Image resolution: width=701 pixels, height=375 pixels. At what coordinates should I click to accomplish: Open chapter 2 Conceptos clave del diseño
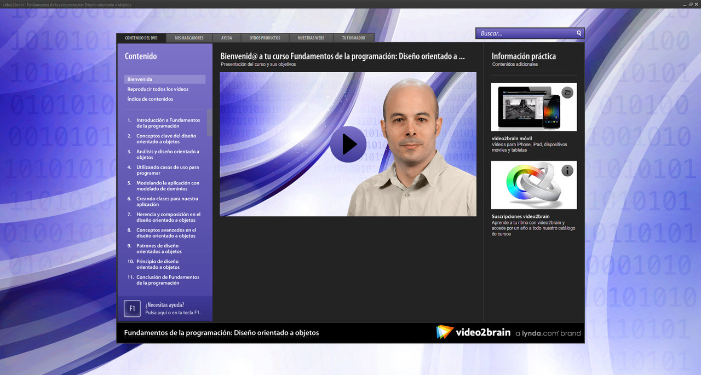(162, 139)
